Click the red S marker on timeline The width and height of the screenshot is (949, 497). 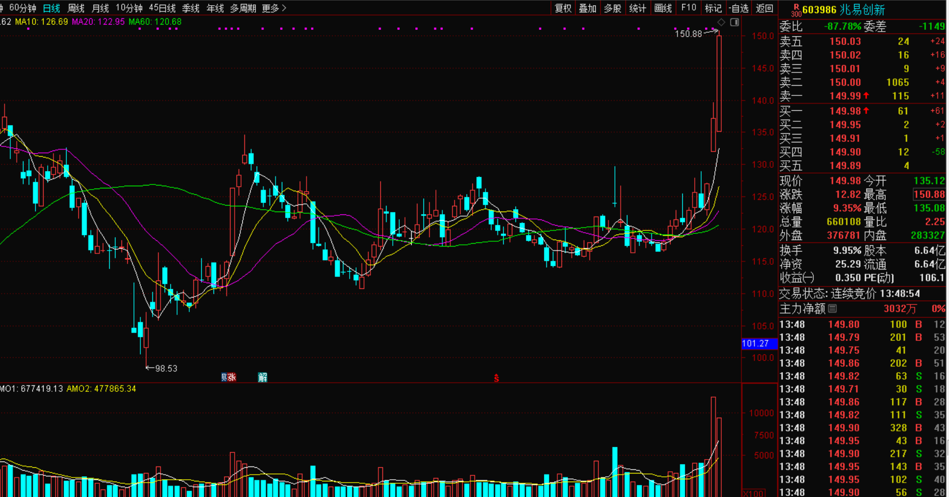point(496,378)
